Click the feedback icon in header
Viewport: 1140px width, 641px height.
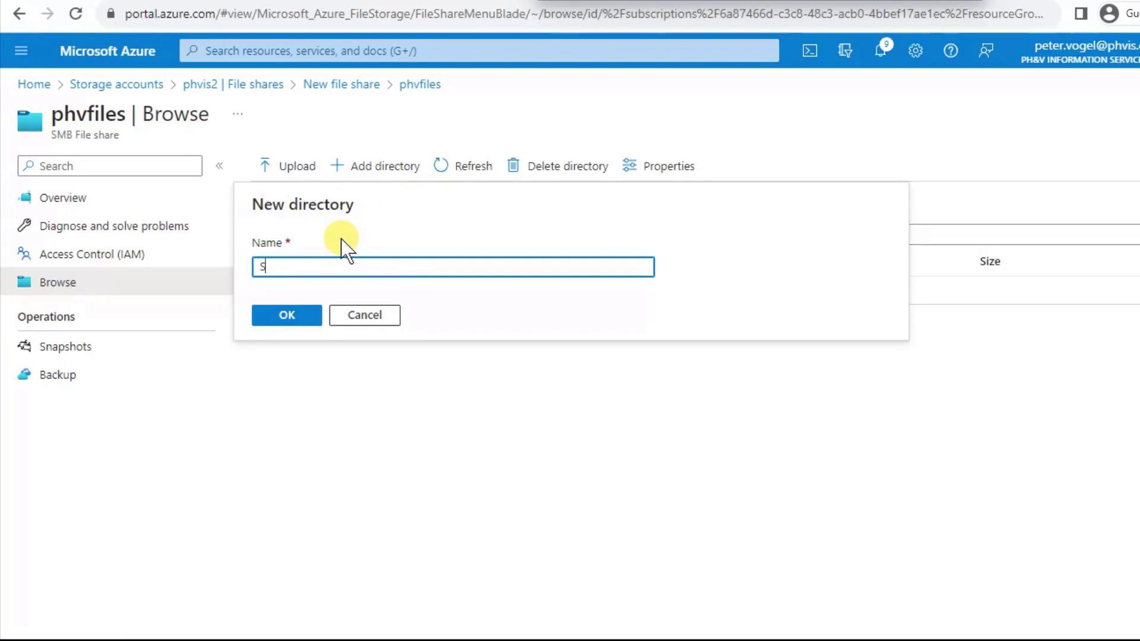986,51
